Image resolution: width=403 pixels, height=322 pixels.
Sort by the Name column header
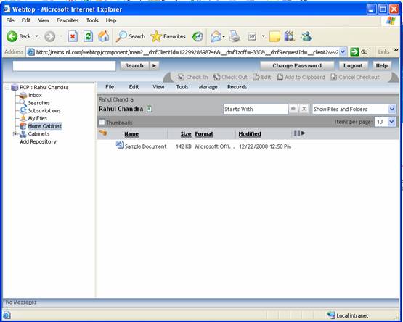(131, 133)
